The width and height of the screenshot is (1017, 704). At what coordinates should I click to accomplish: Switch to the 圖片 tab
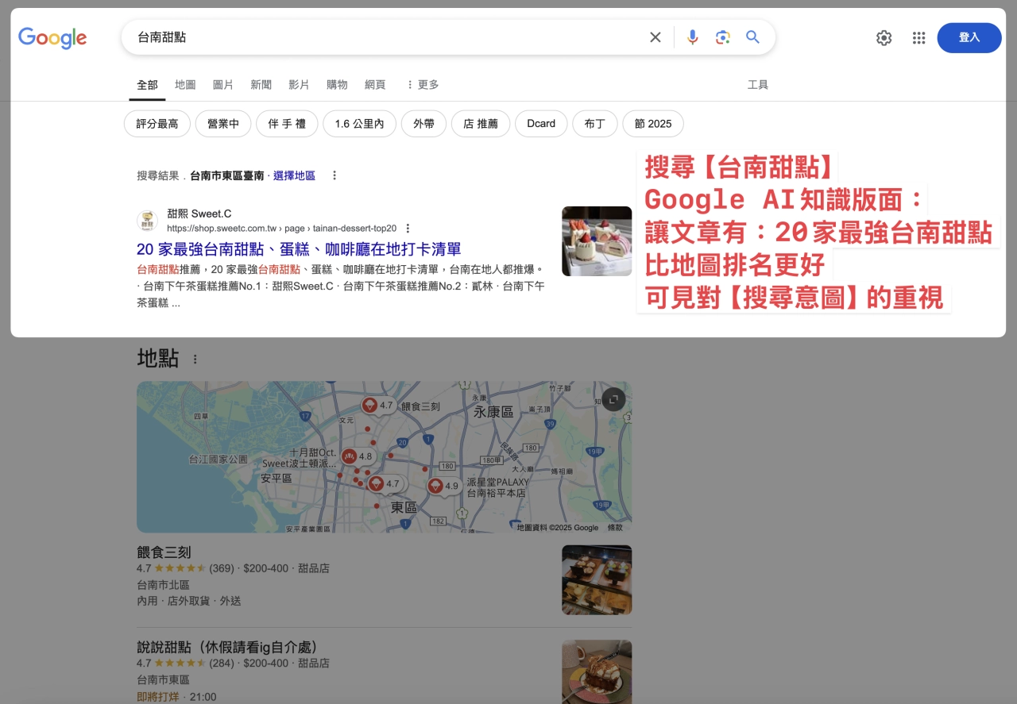click(223, 85)
